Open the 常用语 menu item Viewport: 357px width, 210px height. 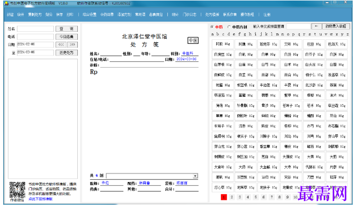tap(140, 14)
